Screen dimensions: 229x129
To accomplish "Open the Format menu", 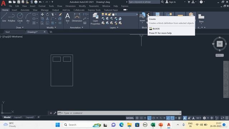I will click(x=42, y=6).
